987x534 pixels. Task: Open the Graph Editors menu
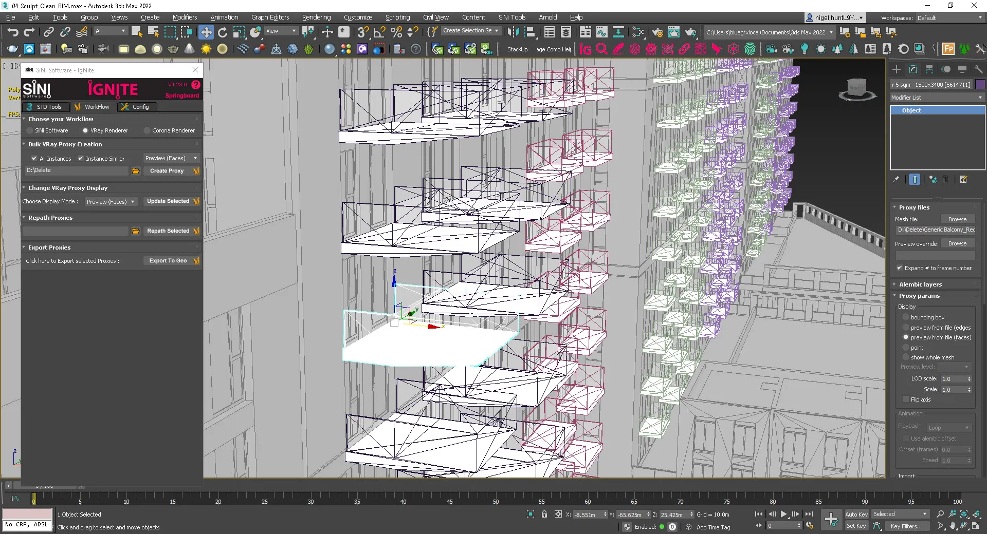[270, 17]
